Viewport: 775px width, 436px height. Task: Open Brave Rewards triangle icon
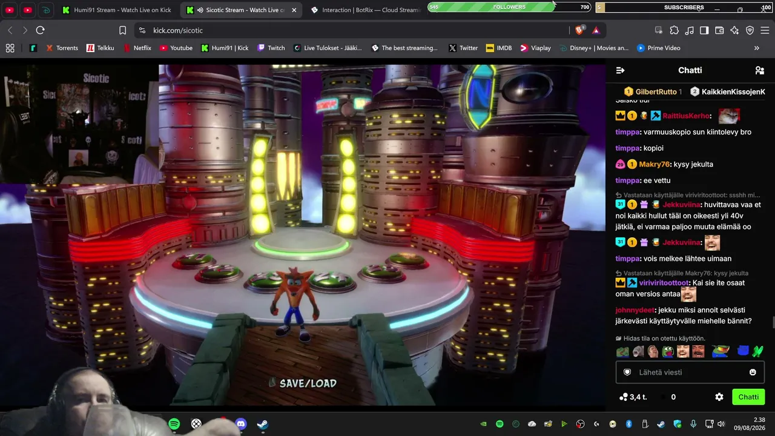click(x=596, y=30)
